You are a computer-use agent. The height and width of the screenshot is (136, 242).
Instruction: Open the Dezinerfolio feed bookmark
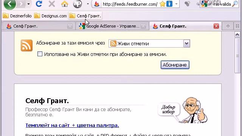[17, 16]
